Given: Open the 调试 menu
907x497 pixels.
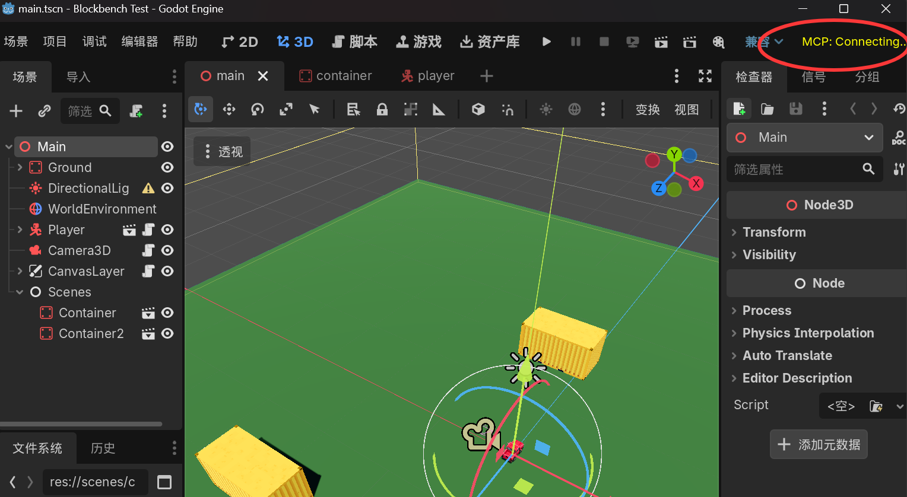Looking at the screenshot, I should (x=94, y=42).
